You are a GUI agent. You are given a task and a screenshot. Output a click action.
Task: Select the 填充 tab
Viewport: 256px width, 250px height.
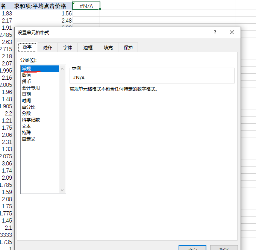click(x=108, y=48)
